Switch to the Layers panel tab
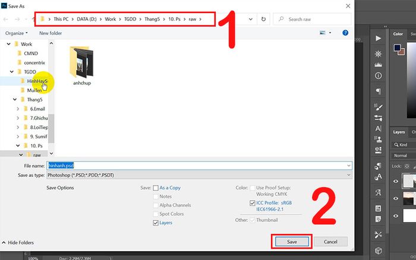The height and width of the screenshot is (260, 416). click(x=399, y=132)
